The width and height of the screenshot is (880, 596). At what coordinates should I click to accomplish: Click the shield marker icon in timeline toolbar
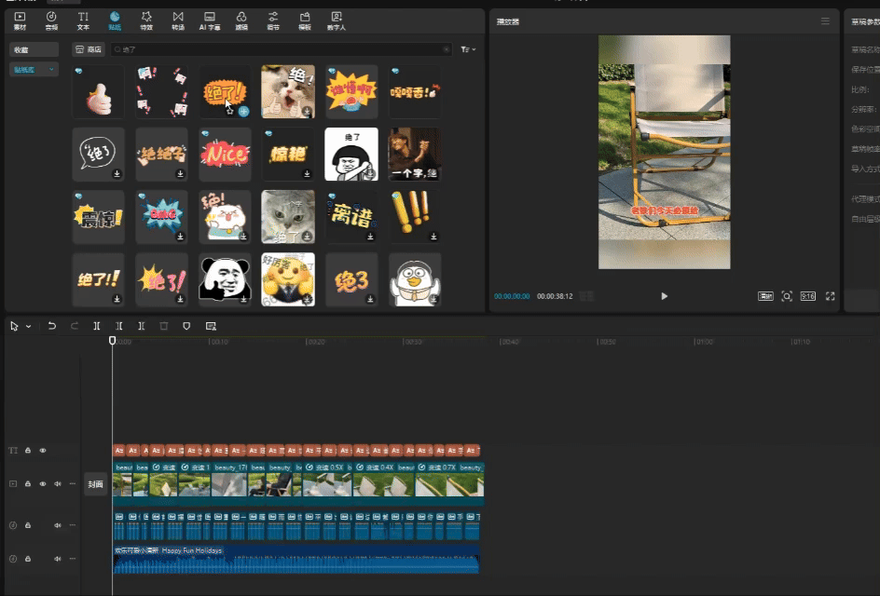[x=186, y=326]
